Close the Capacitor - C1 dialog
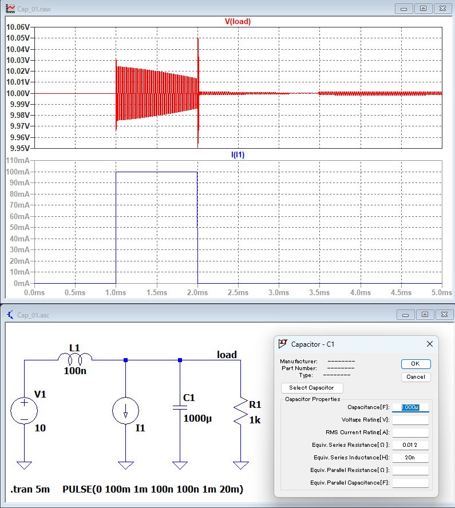This screenshot has width=455, height=508. tap(430, 344)
